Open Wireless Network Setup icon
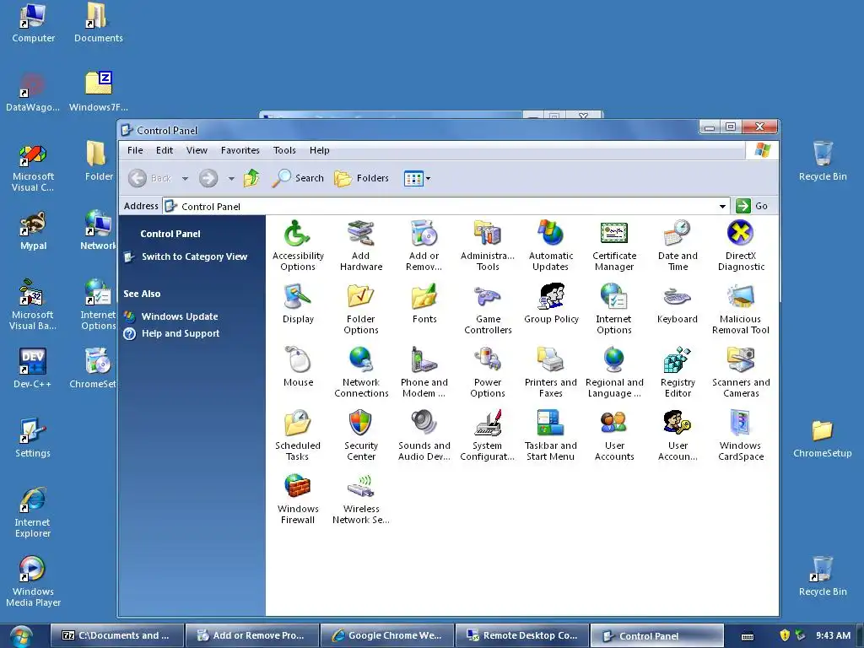Viewport: 864px width, 648px height. [361, 499]
